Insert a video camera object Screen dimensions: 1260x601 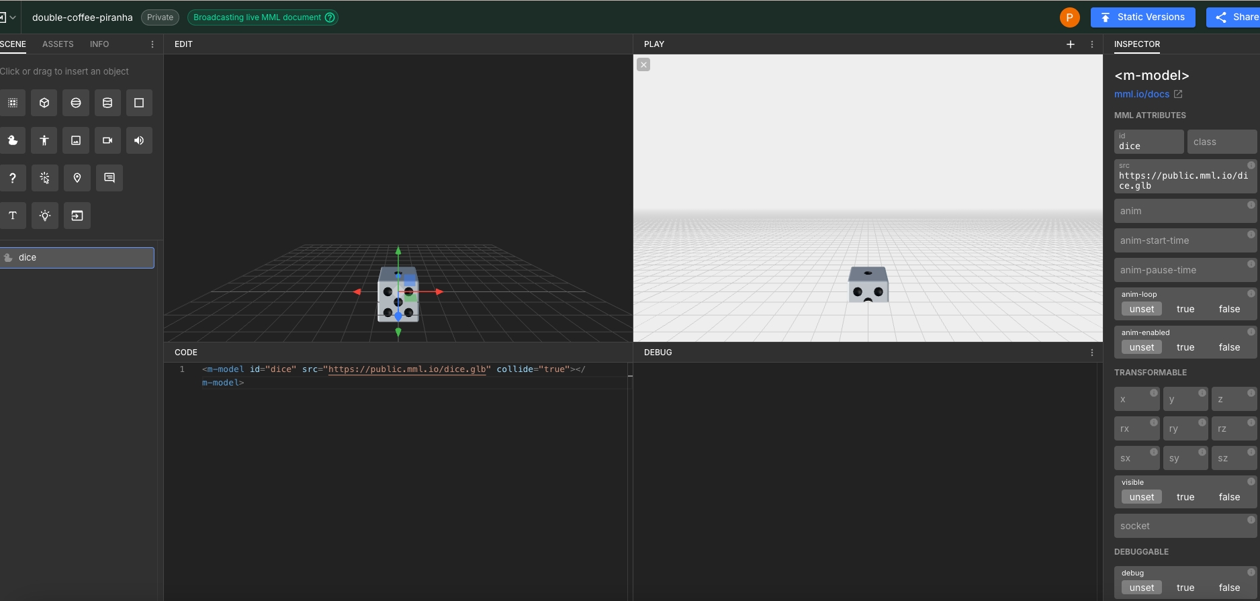(107, 140)
